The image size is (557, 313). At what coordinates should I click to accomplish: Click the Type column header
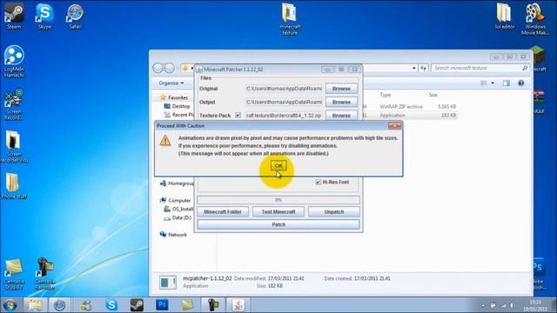(385, 95)
